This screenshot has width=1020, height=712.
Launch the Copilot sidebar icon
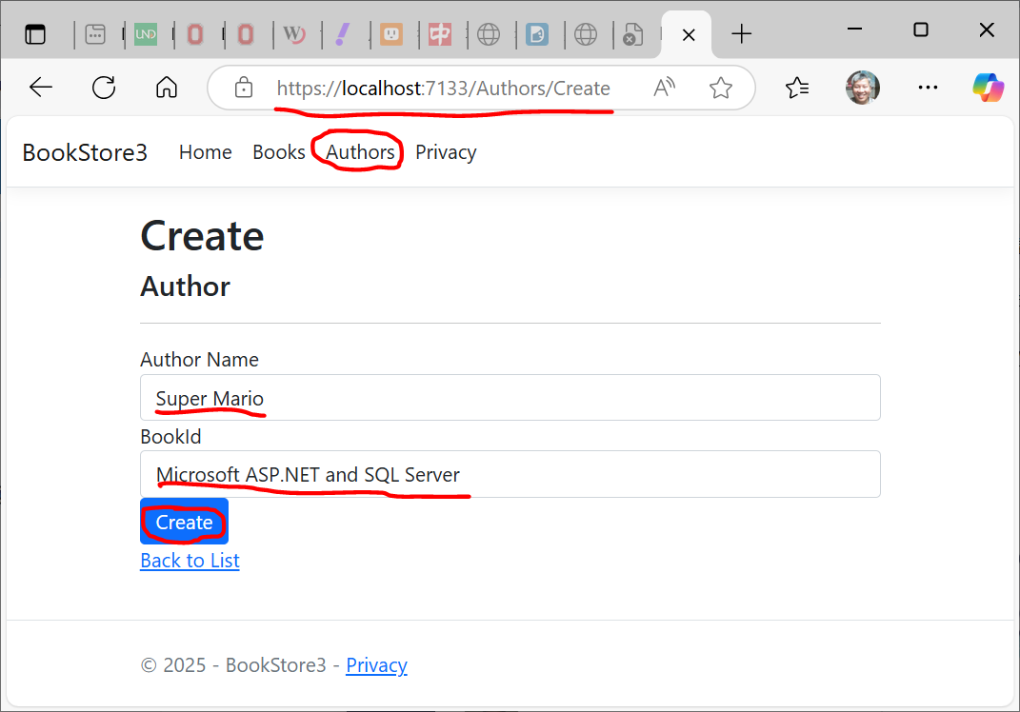(988, 88)
